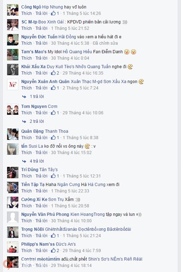Image resolution: width=181 pixels, height=272 pixels.
Task: Click the reply arrow icon beside "1 trả lời"
Action: pyautogui.click(x=24, y=97)
